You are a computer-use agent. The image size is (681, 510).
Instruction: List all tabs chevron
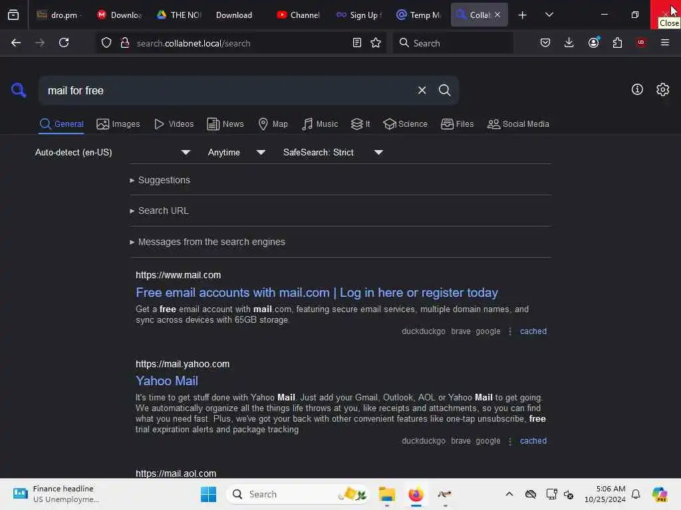tap(549, 15)
